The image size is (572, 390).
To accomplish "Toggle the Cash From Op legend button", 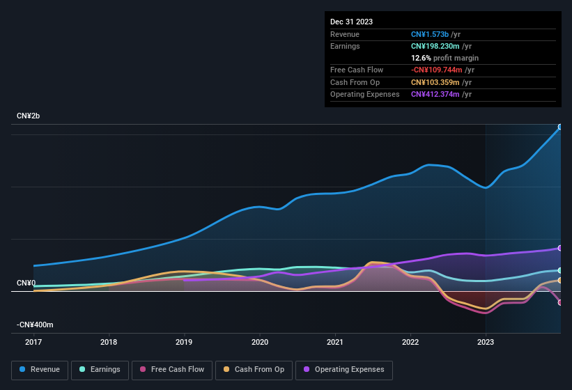I will click(254, 370).
